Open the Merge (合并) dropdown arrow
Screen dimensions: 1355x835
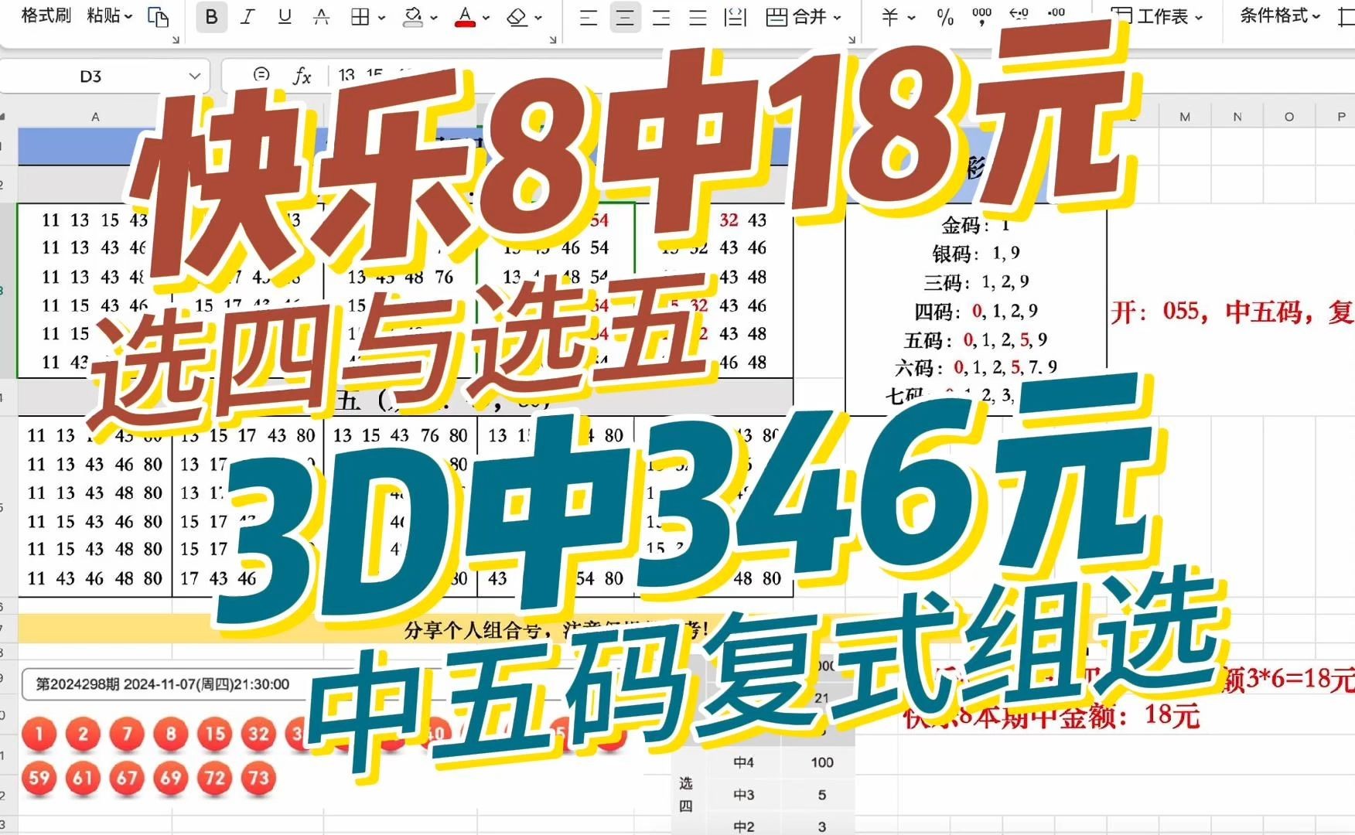point(837,17)
